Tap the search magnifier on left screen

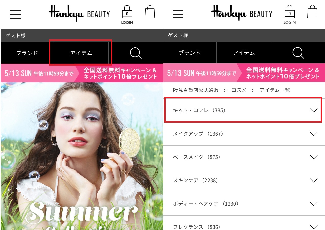[136, 53]
